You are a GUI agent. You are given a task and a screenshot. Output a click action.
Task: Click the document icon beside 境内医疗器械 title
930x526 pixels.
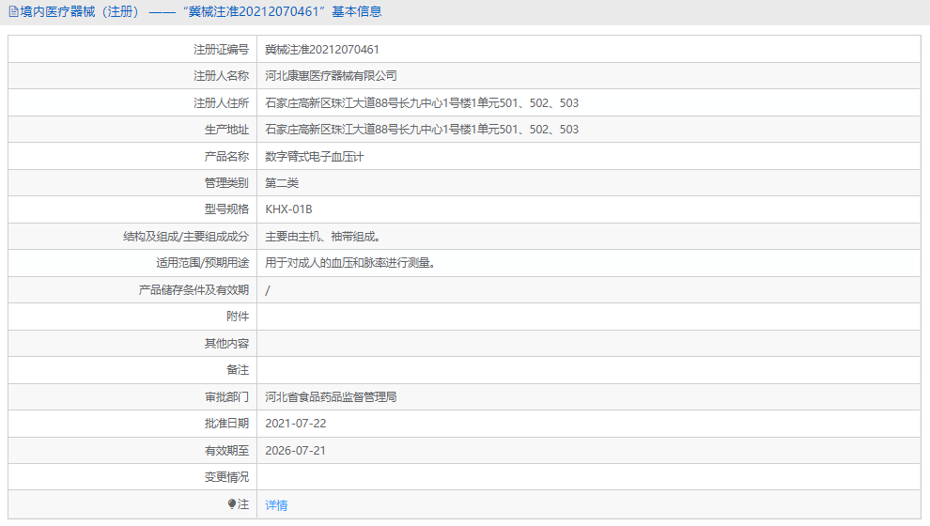coord(13,12)
